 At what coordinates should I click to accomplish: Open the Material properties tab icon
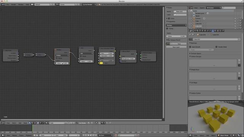click(x=215, y=31)
